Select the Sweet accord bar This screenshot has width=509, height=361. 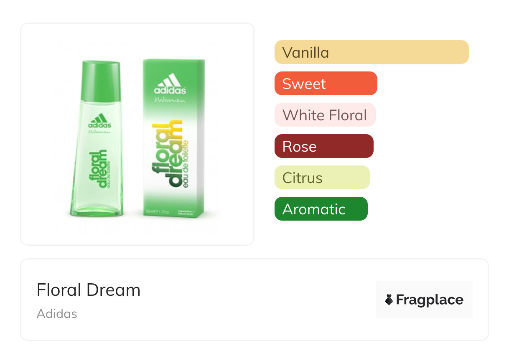point(326,84)
